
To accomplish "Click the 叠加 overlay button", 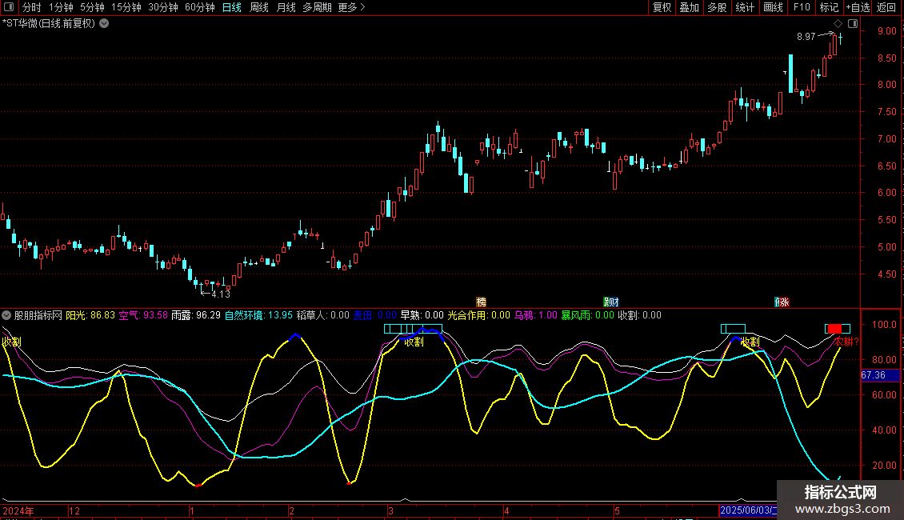I will (689, 7).
